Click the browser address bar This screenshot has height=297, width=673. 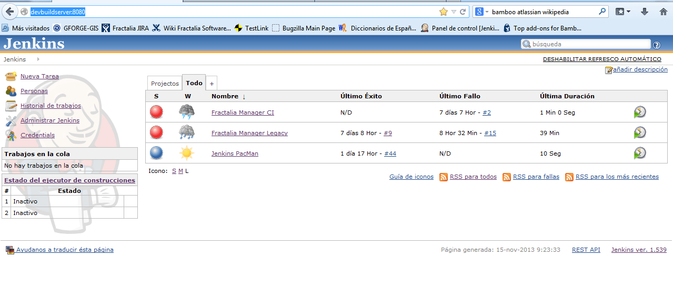(234, 12)
